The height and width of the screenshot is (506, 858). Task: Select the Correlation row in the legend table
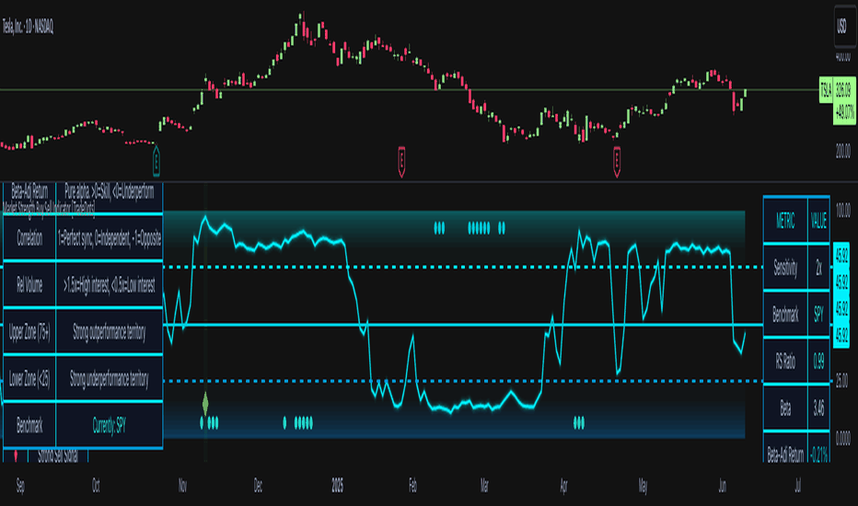pos(29,237)
